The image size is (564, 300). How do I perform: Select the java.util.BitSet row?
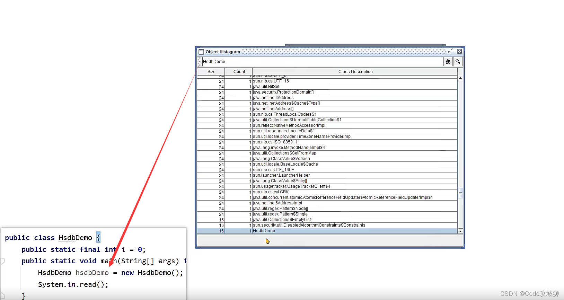click(x=327, y=87)
